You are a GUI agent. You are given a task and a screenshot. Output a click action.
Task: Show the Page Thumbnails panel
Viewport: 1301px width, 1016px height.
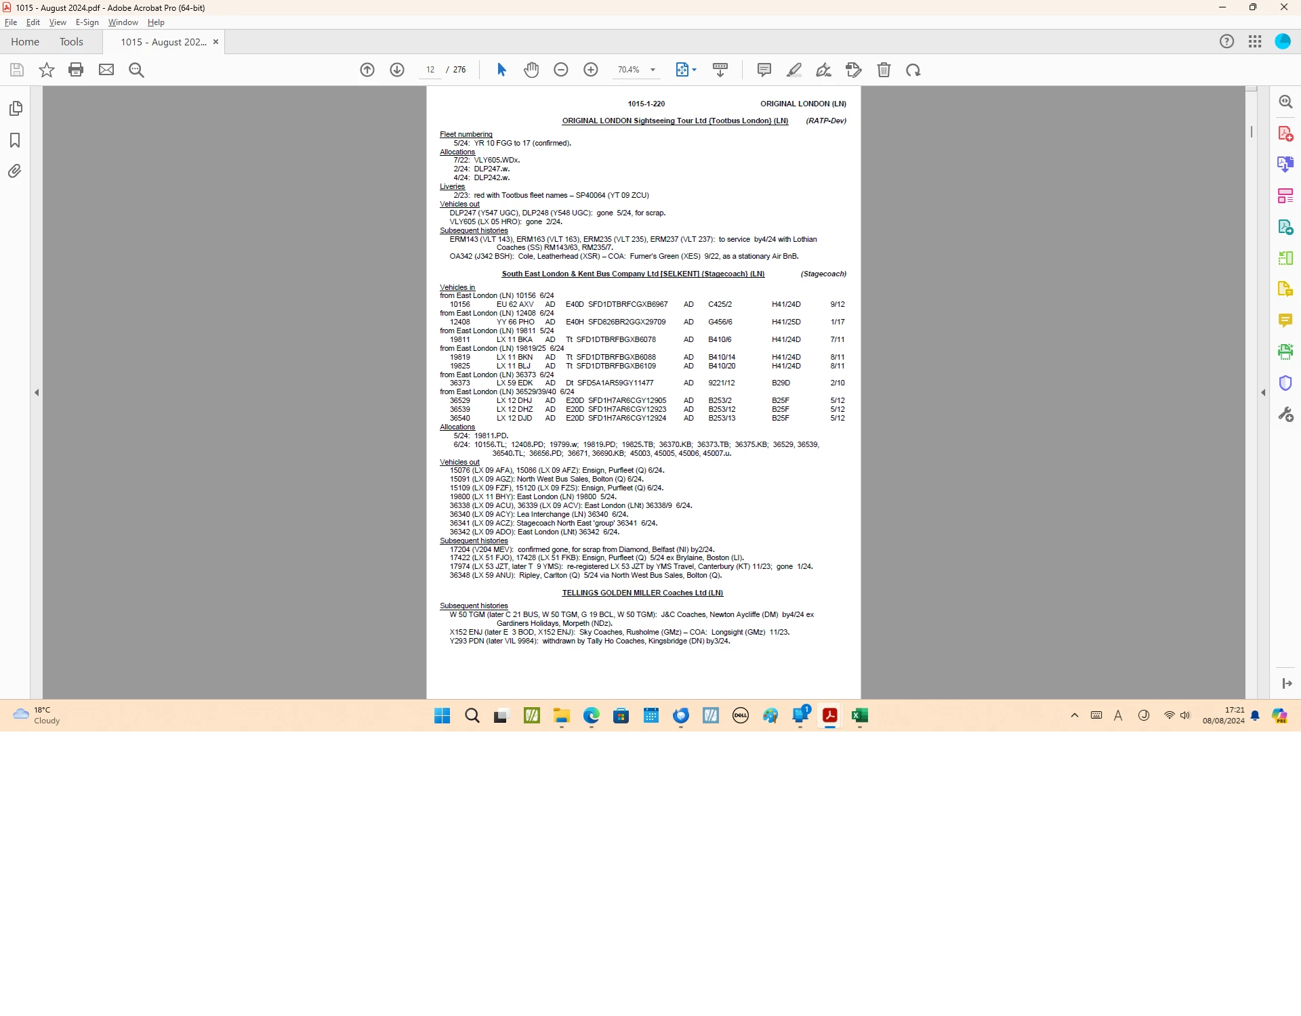click(x=15, y=108)
